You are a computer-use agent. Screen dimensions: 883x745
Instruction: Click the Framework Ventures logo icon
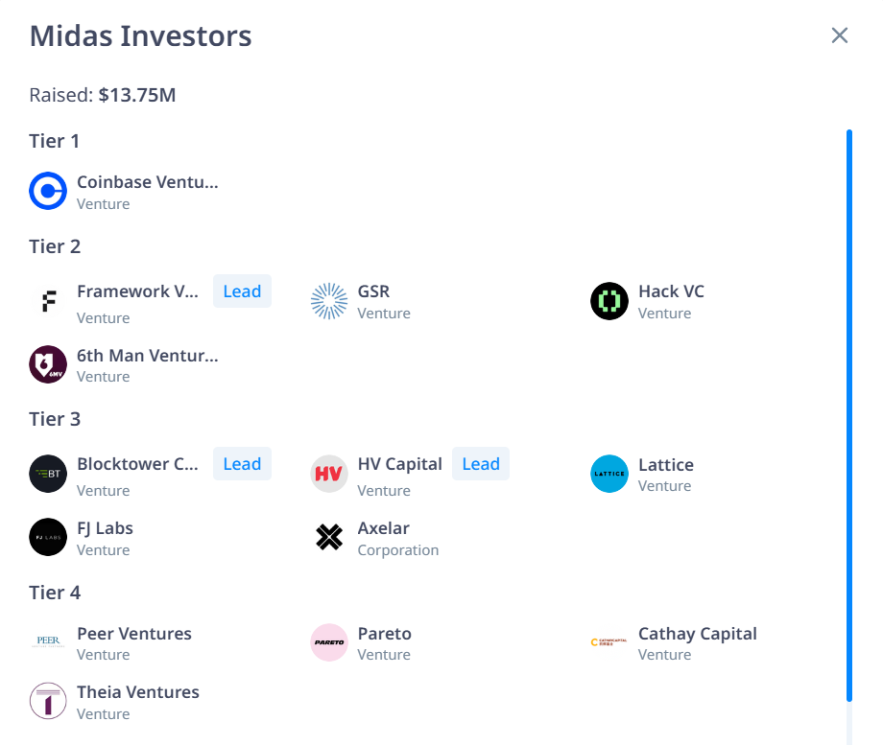pyautogui.click(x=48, y=301)
